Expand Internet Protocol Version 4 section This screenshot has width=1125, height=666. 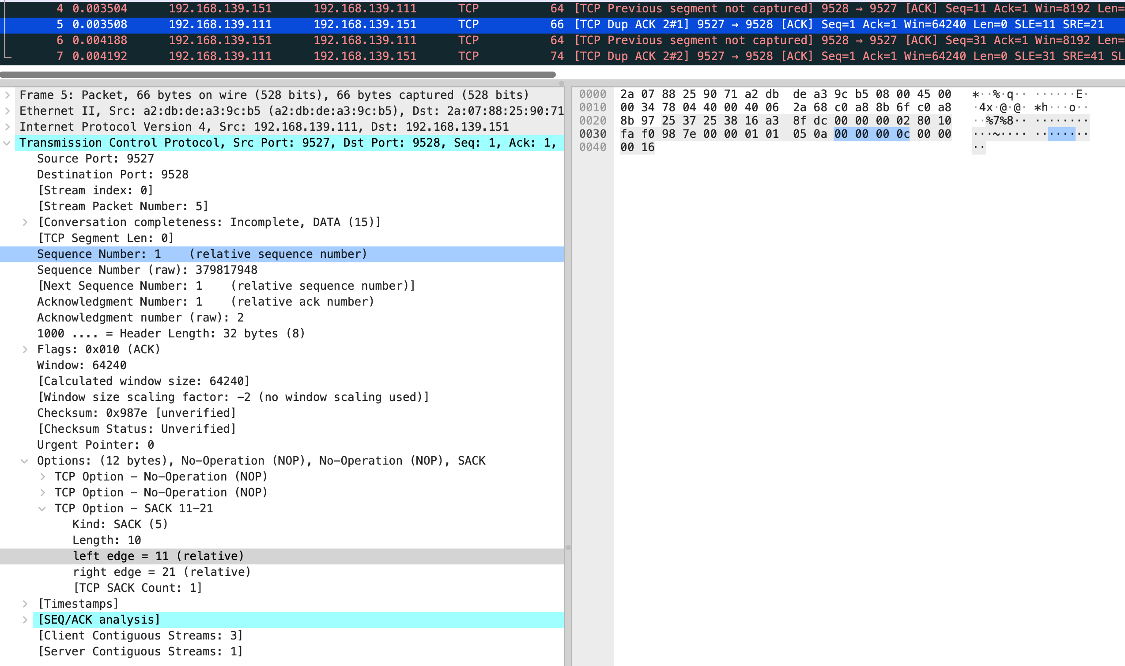(7, 127)
